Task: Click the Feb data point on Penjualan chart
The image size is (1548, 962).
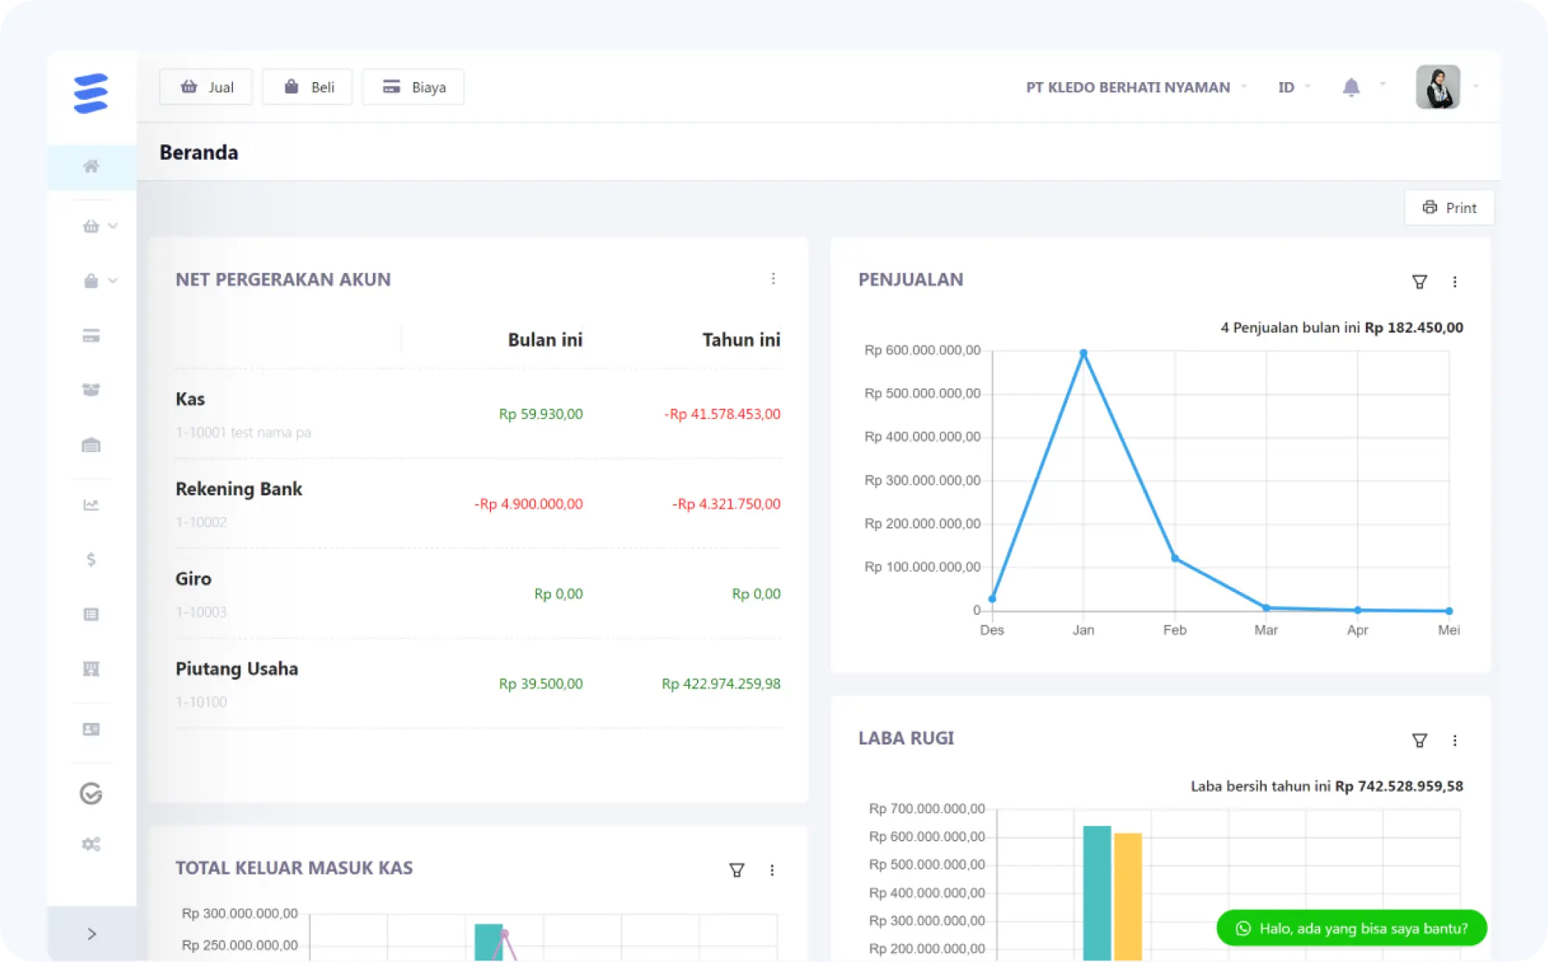Action: click(1175, 558)
